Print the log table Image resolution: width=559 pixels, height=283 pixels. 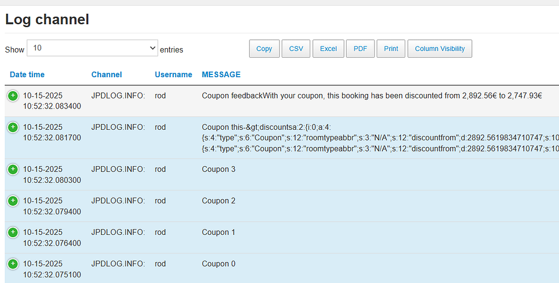(x=391, y=49)
